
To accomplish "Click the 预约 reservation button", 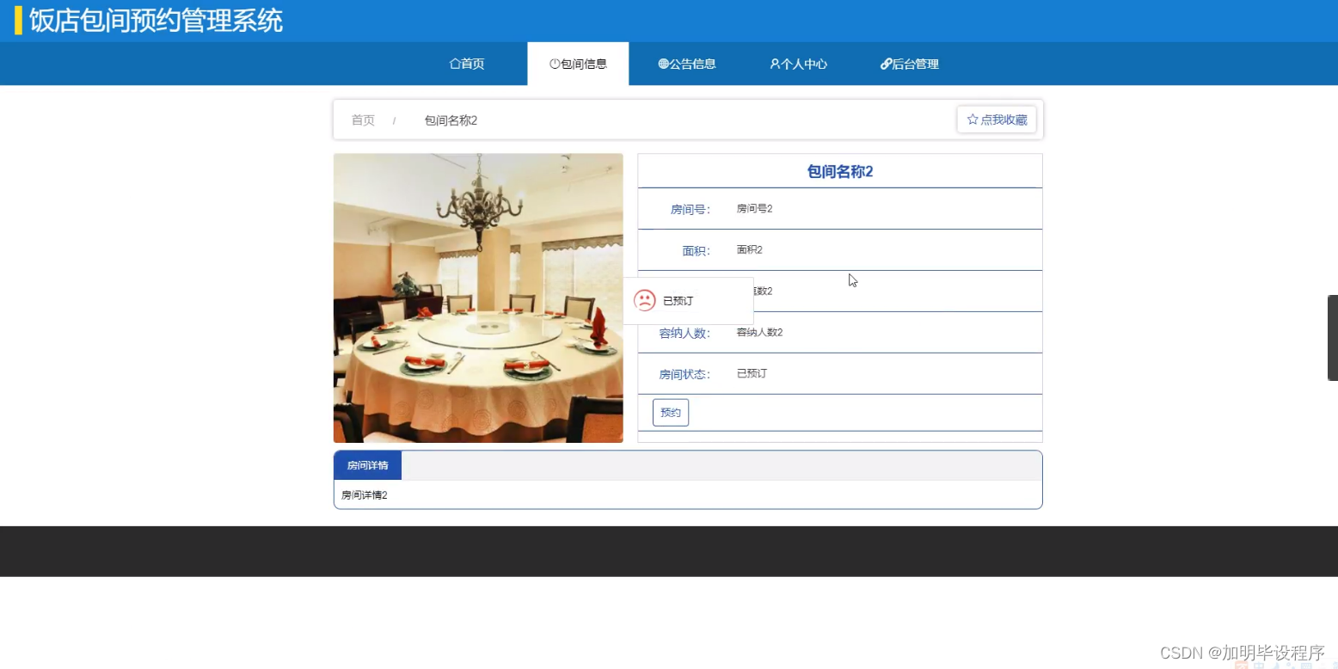I will click(669, 412).
